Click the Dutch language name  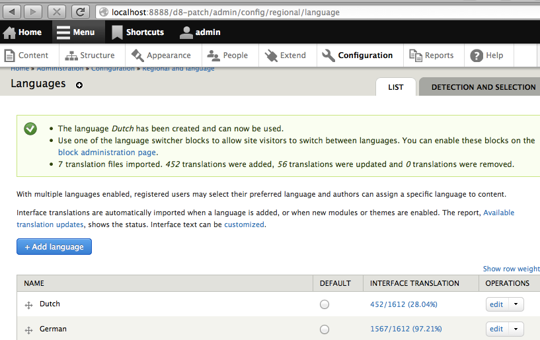coord(50,304)
